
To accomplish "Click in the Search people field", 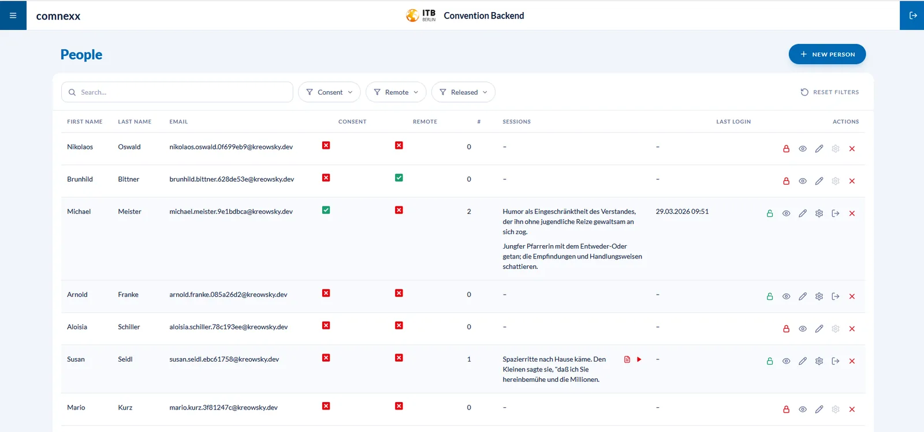I will click(x=177, y=92).
